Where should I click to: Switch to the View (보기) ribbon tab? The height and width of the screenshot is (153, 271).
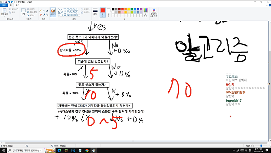17,5
